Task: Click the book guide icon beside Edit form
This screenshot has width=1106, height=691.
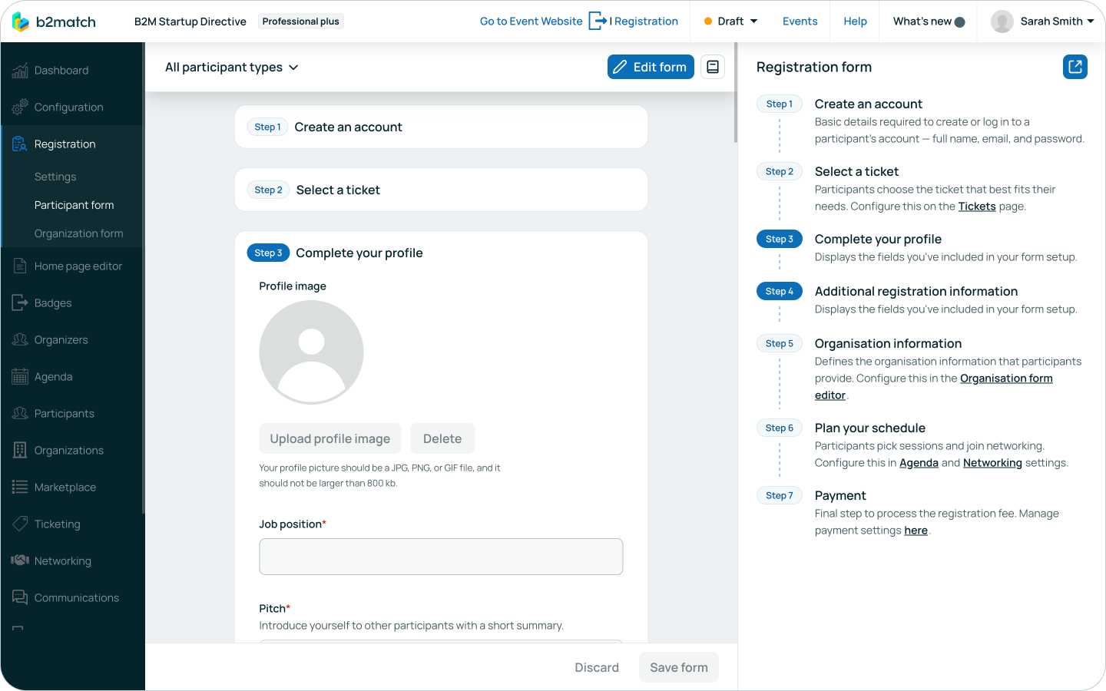Action: pyautogui.click(x=712, y=67)
